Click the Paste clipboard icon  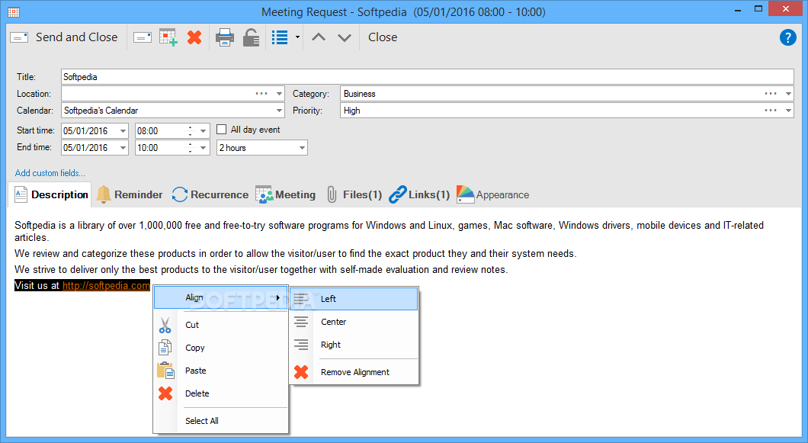coord(165,371)
